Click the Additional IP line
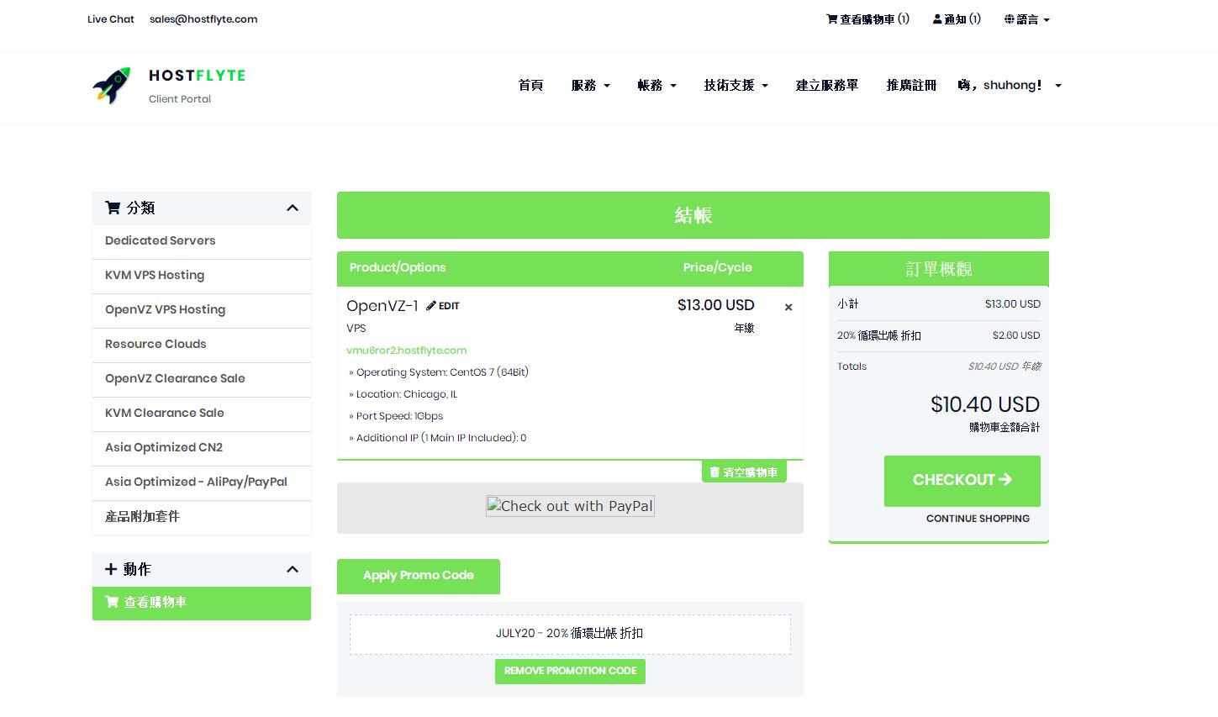This screenshot has height=717, width=1218. click(x=438, y=438)
